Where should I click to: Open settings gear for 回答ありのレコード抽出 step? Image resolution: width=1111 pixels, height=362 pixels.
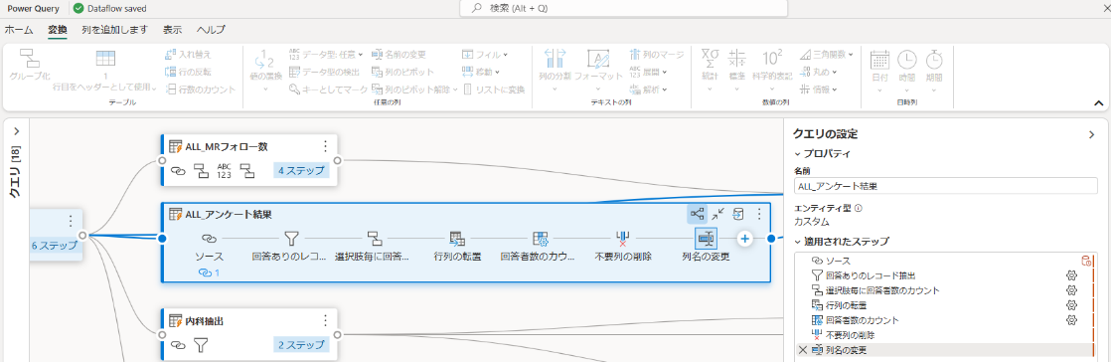pos(1071,275)
